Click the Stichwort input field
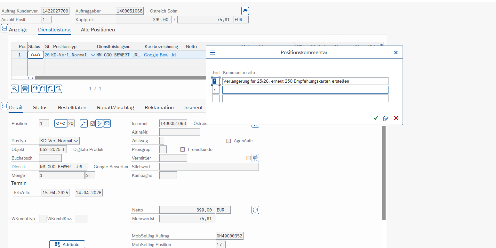Viewport: 496px width, 248px height. (x=209, y=167)
